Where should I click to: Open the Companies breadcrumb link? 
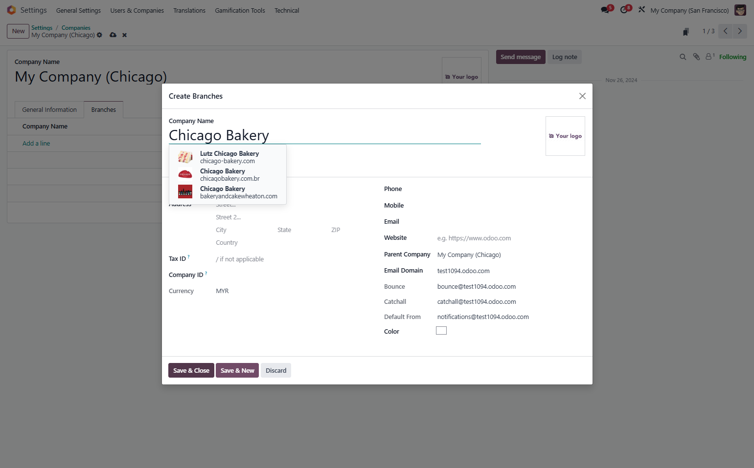pos(76,28)
